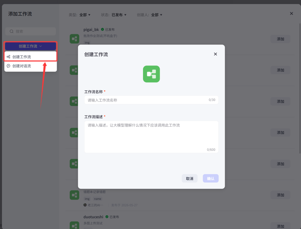Click the third row workflow icon
Screen dimensions: 301x229
[74, 101]
